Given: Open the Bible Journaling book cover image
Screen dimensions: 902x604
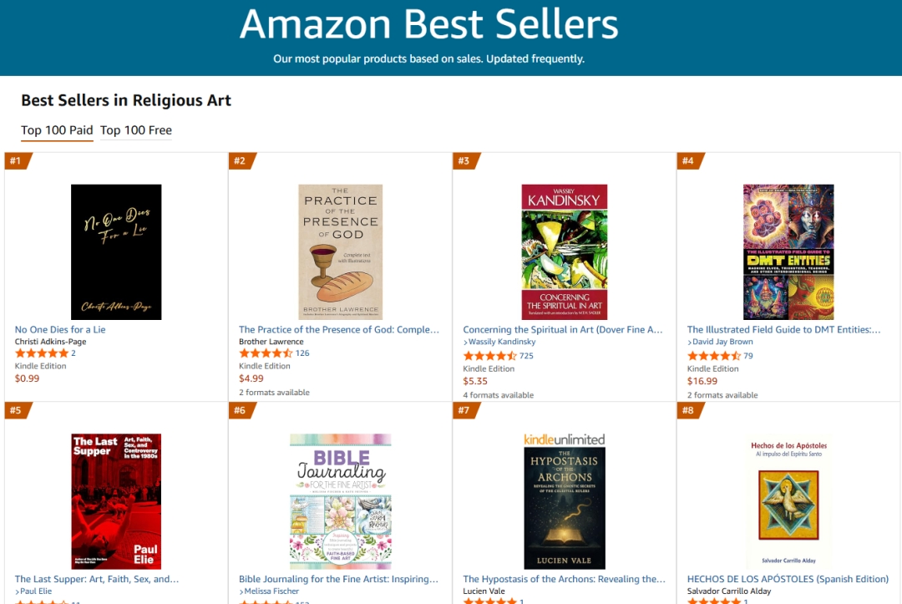Looking at the screenshot, I should [341, 501].
